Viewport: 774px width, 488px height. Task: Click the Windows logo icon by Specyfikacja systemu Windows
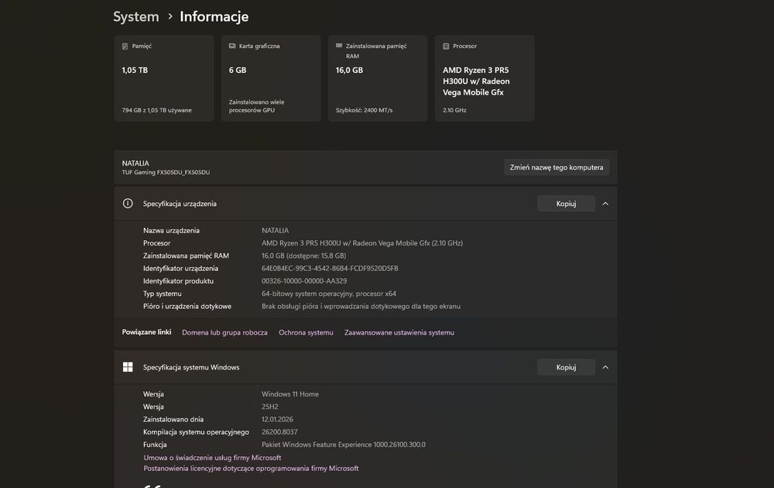pyautogui.click(x=128, y=367)
